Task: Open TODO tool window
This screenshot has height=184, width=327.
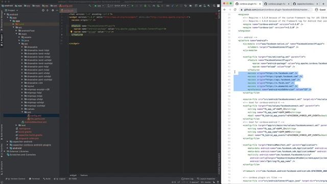Action: pyautogui.click(x=73, y=179)
